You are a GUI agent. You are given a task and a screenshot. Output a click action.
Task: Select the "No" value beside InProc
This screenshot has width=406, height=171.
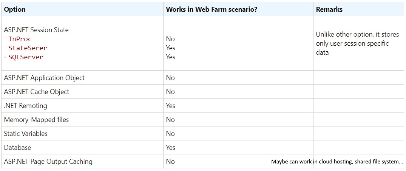pos(170,39)
